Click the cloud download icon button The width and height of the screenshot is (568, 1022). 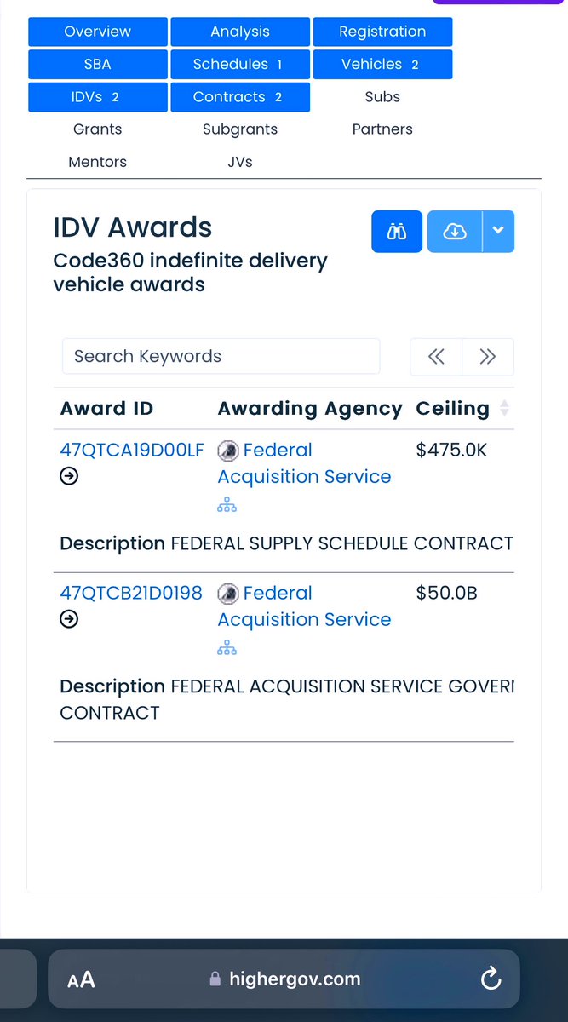(x=455, y=232)
